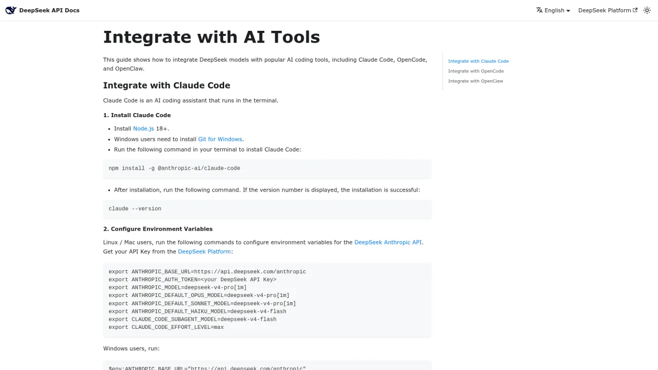Click the ANTHROPIC_DEFAULT_HAIKU_MODEL line
This screenshot has width=658, height=370.
pos(197,311)
